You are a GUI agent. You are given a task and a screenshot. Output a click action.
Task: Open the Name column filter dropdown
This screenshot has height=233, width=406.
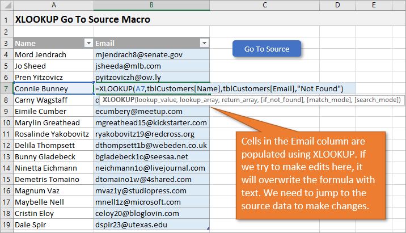point(88,43)
